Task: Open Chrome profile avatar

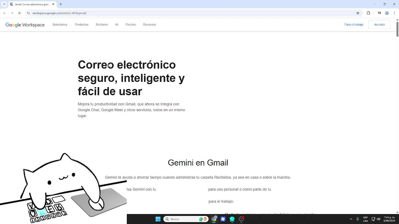Action: [387, 13]
